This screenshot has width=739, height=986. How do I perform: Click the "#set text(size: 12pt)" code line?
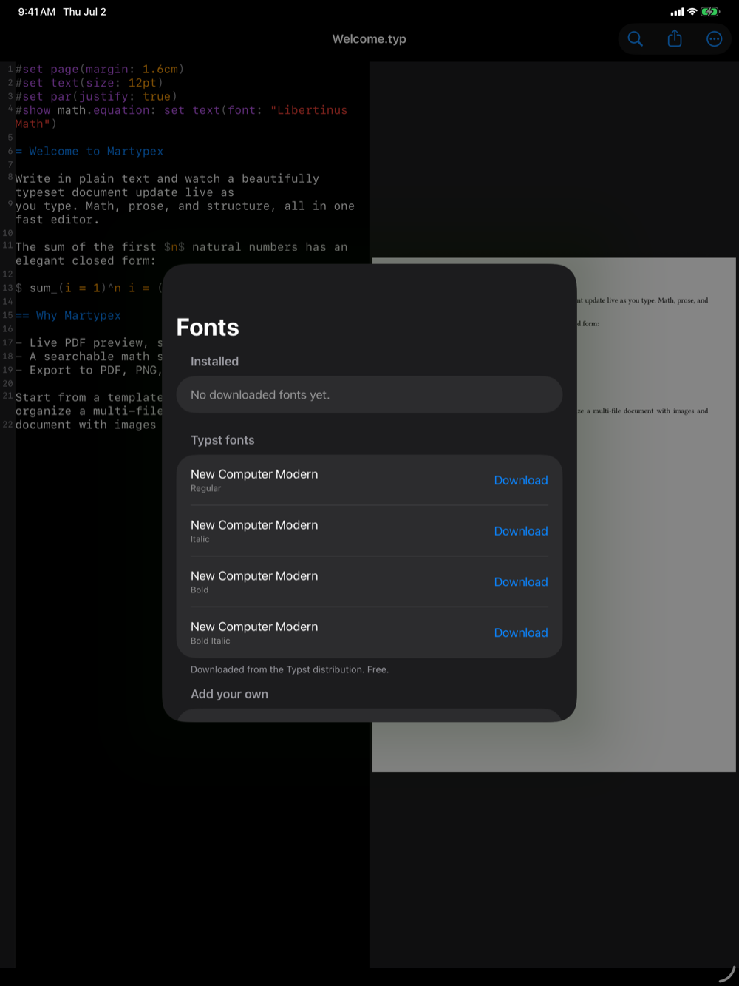[89, 83]
